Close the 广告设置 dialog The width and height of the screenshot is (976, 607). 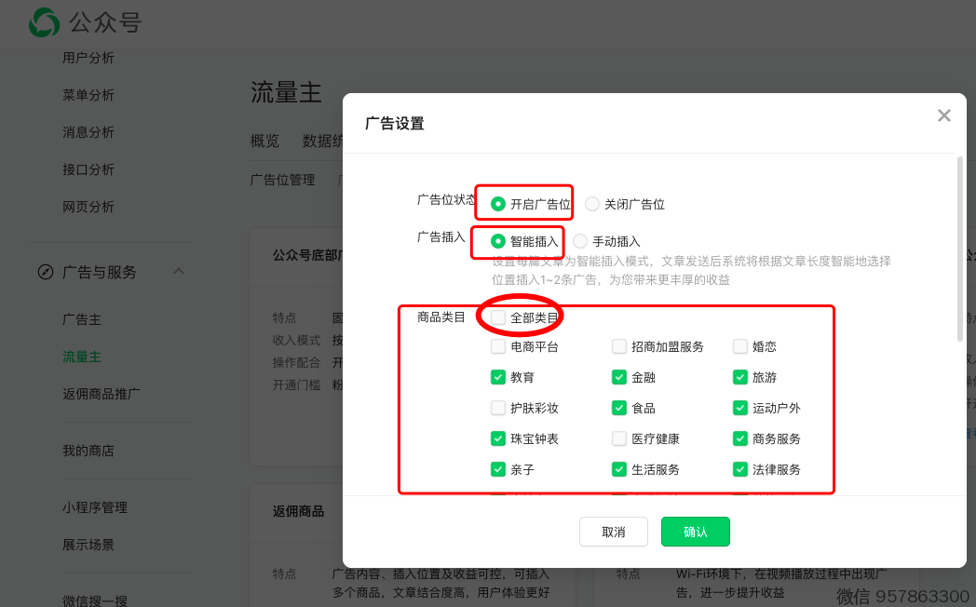943,115
